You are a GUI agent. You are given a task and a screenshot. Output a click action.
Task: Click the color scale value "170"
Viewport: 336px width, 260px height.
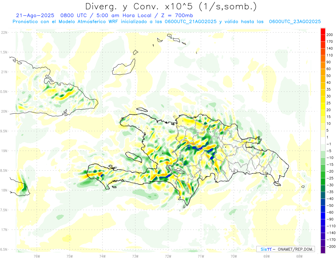330,42
